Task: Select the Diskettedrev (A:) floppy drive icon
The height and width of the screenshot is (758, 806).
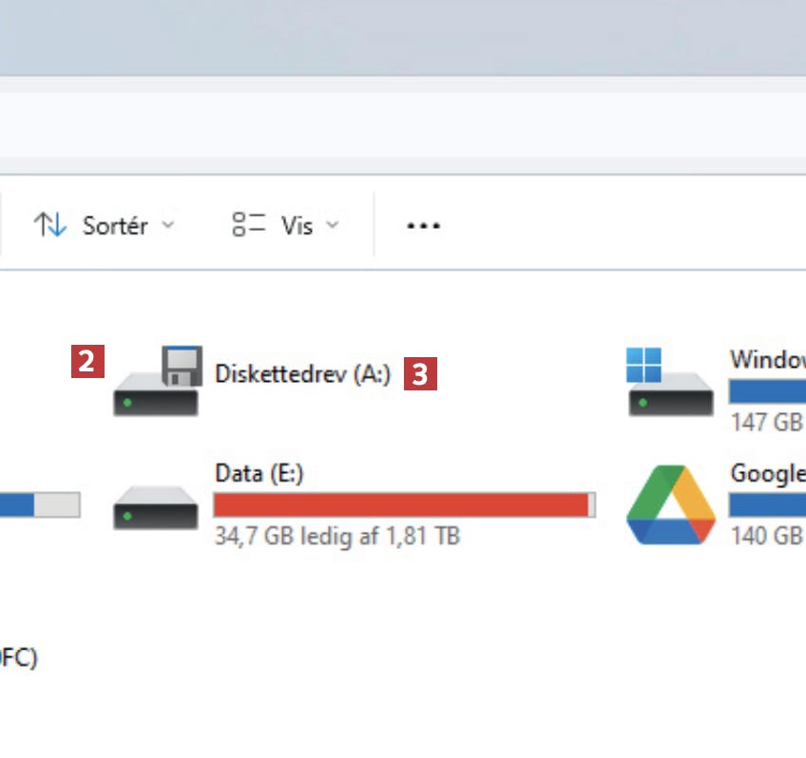Action: click(157, 382)
